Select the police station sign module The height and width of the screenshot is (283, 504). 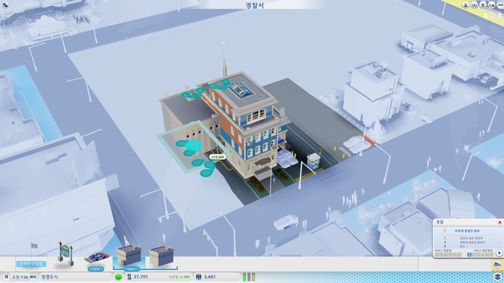click(65, 254)
